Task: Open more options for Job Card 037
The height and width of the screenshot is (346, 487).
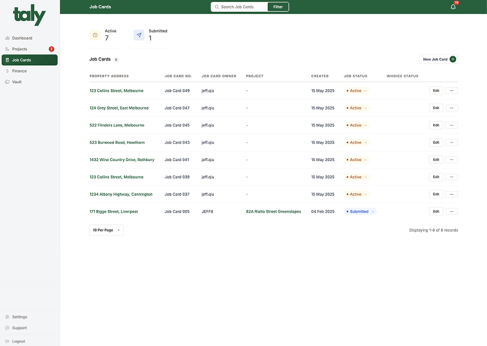Action: [x=451, y=195]
